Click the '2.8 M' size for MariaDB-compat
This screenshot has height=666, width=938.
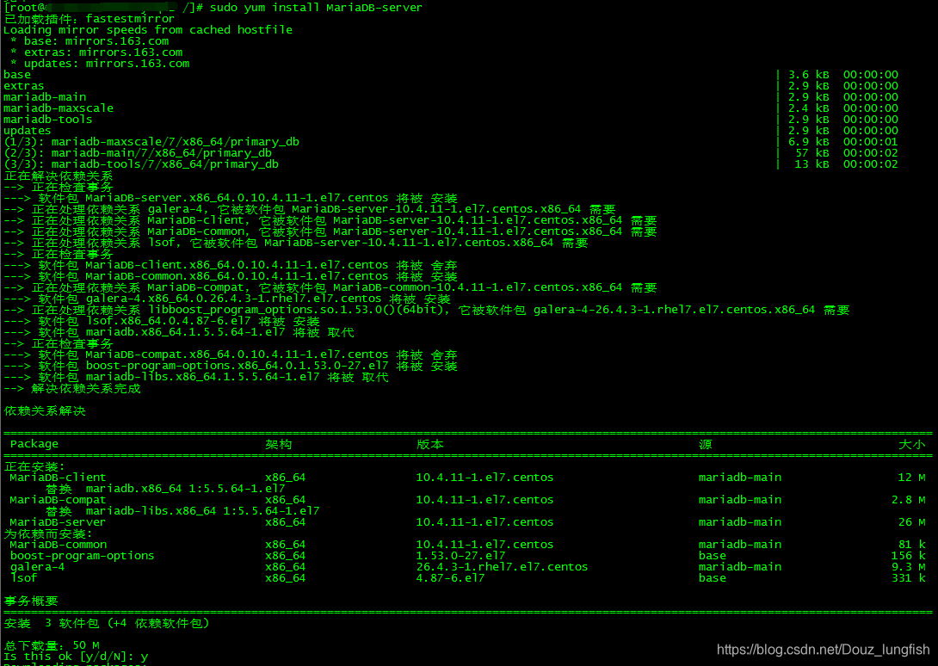coord(908,500)
